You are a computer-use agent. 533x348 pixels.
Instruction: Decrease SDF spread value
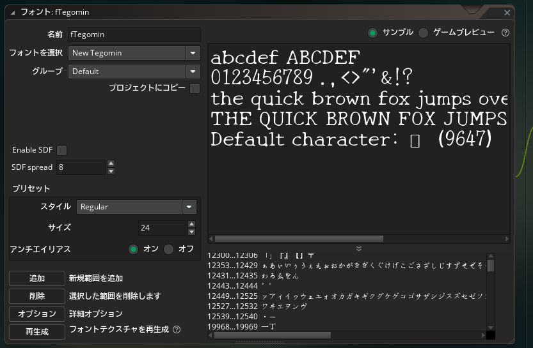click(x=111, y=171)
